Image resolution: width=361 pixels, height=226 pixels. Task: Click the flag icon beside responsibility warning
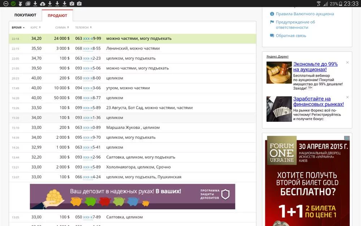point(272,22)
